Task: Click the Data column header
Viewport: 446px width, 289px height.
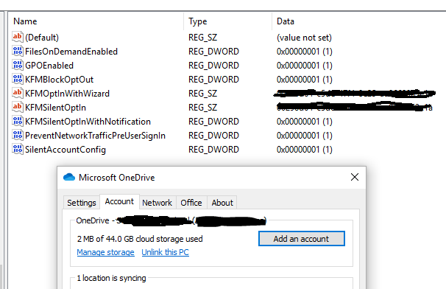Action: click(286, 21)
